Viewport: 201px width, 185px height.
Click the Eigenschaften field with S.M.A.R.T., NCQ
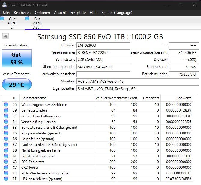point(137,88)
